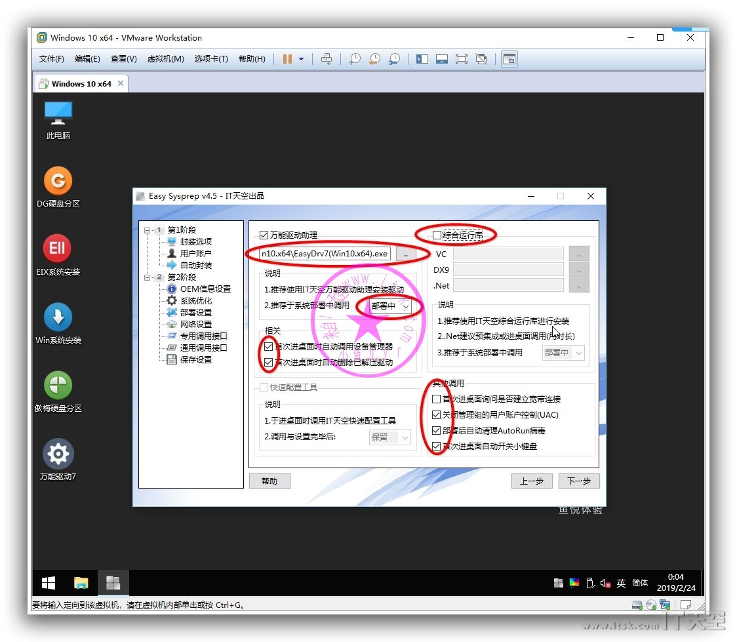This screenshot has width=737, height=642.
Task: Enable 综合运行库 checkbox
Action: click(437, 235)
